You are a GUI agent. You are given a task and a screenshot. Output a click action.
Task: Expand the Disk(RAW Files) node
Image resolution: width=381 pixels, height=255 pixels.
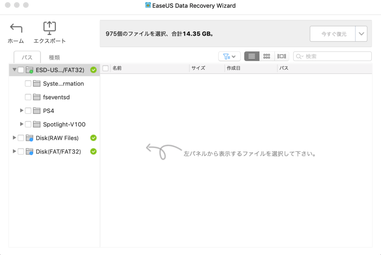tap(15, 138)
